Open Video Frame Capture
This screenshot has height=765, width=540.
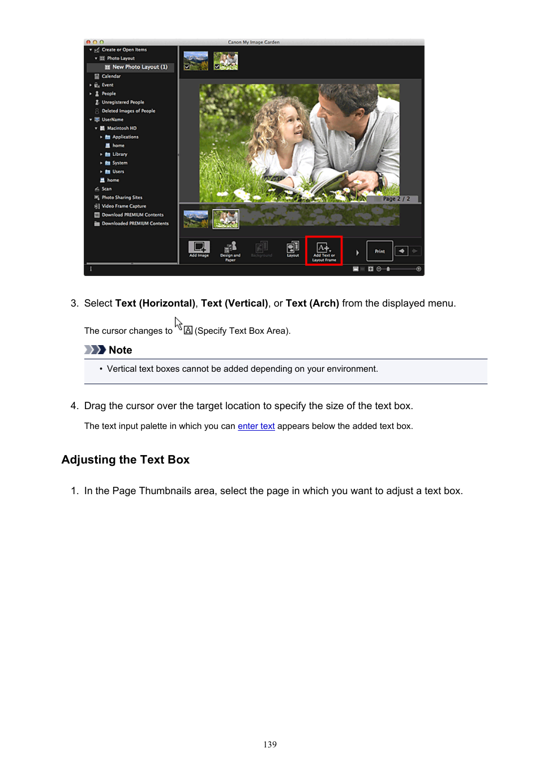point(123,206)
